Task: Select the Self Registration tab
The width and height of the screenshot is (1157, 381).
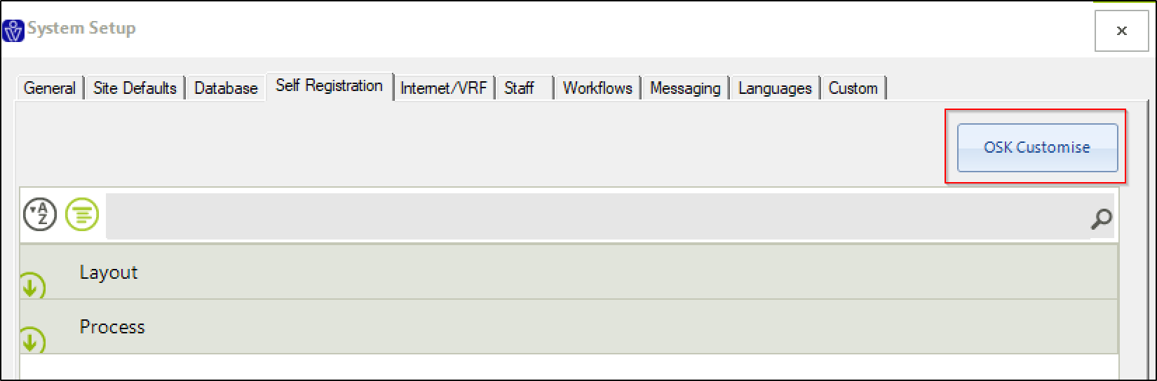Action: pos(329,86)
